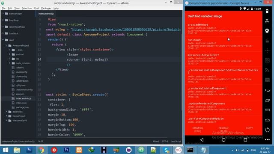Click the Genymotion back arrow side icon

coord(267,90)
